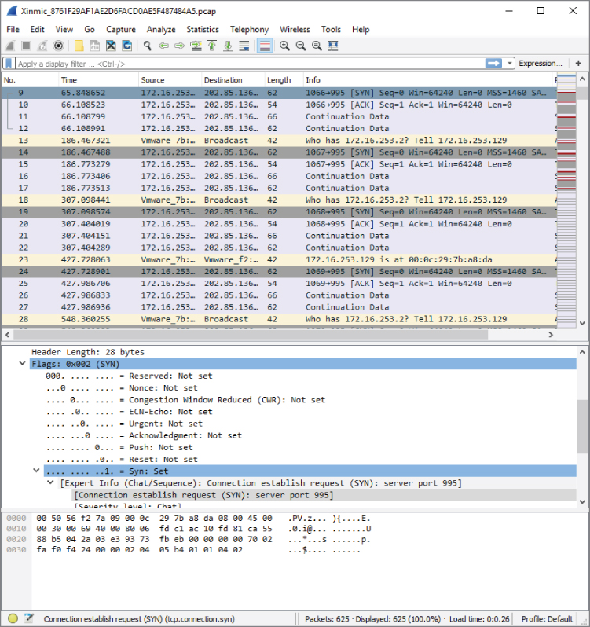This screenshot has width=590, height=627.
Task: Toggle auto-scroll during live capture
Action: coord(244,46)
